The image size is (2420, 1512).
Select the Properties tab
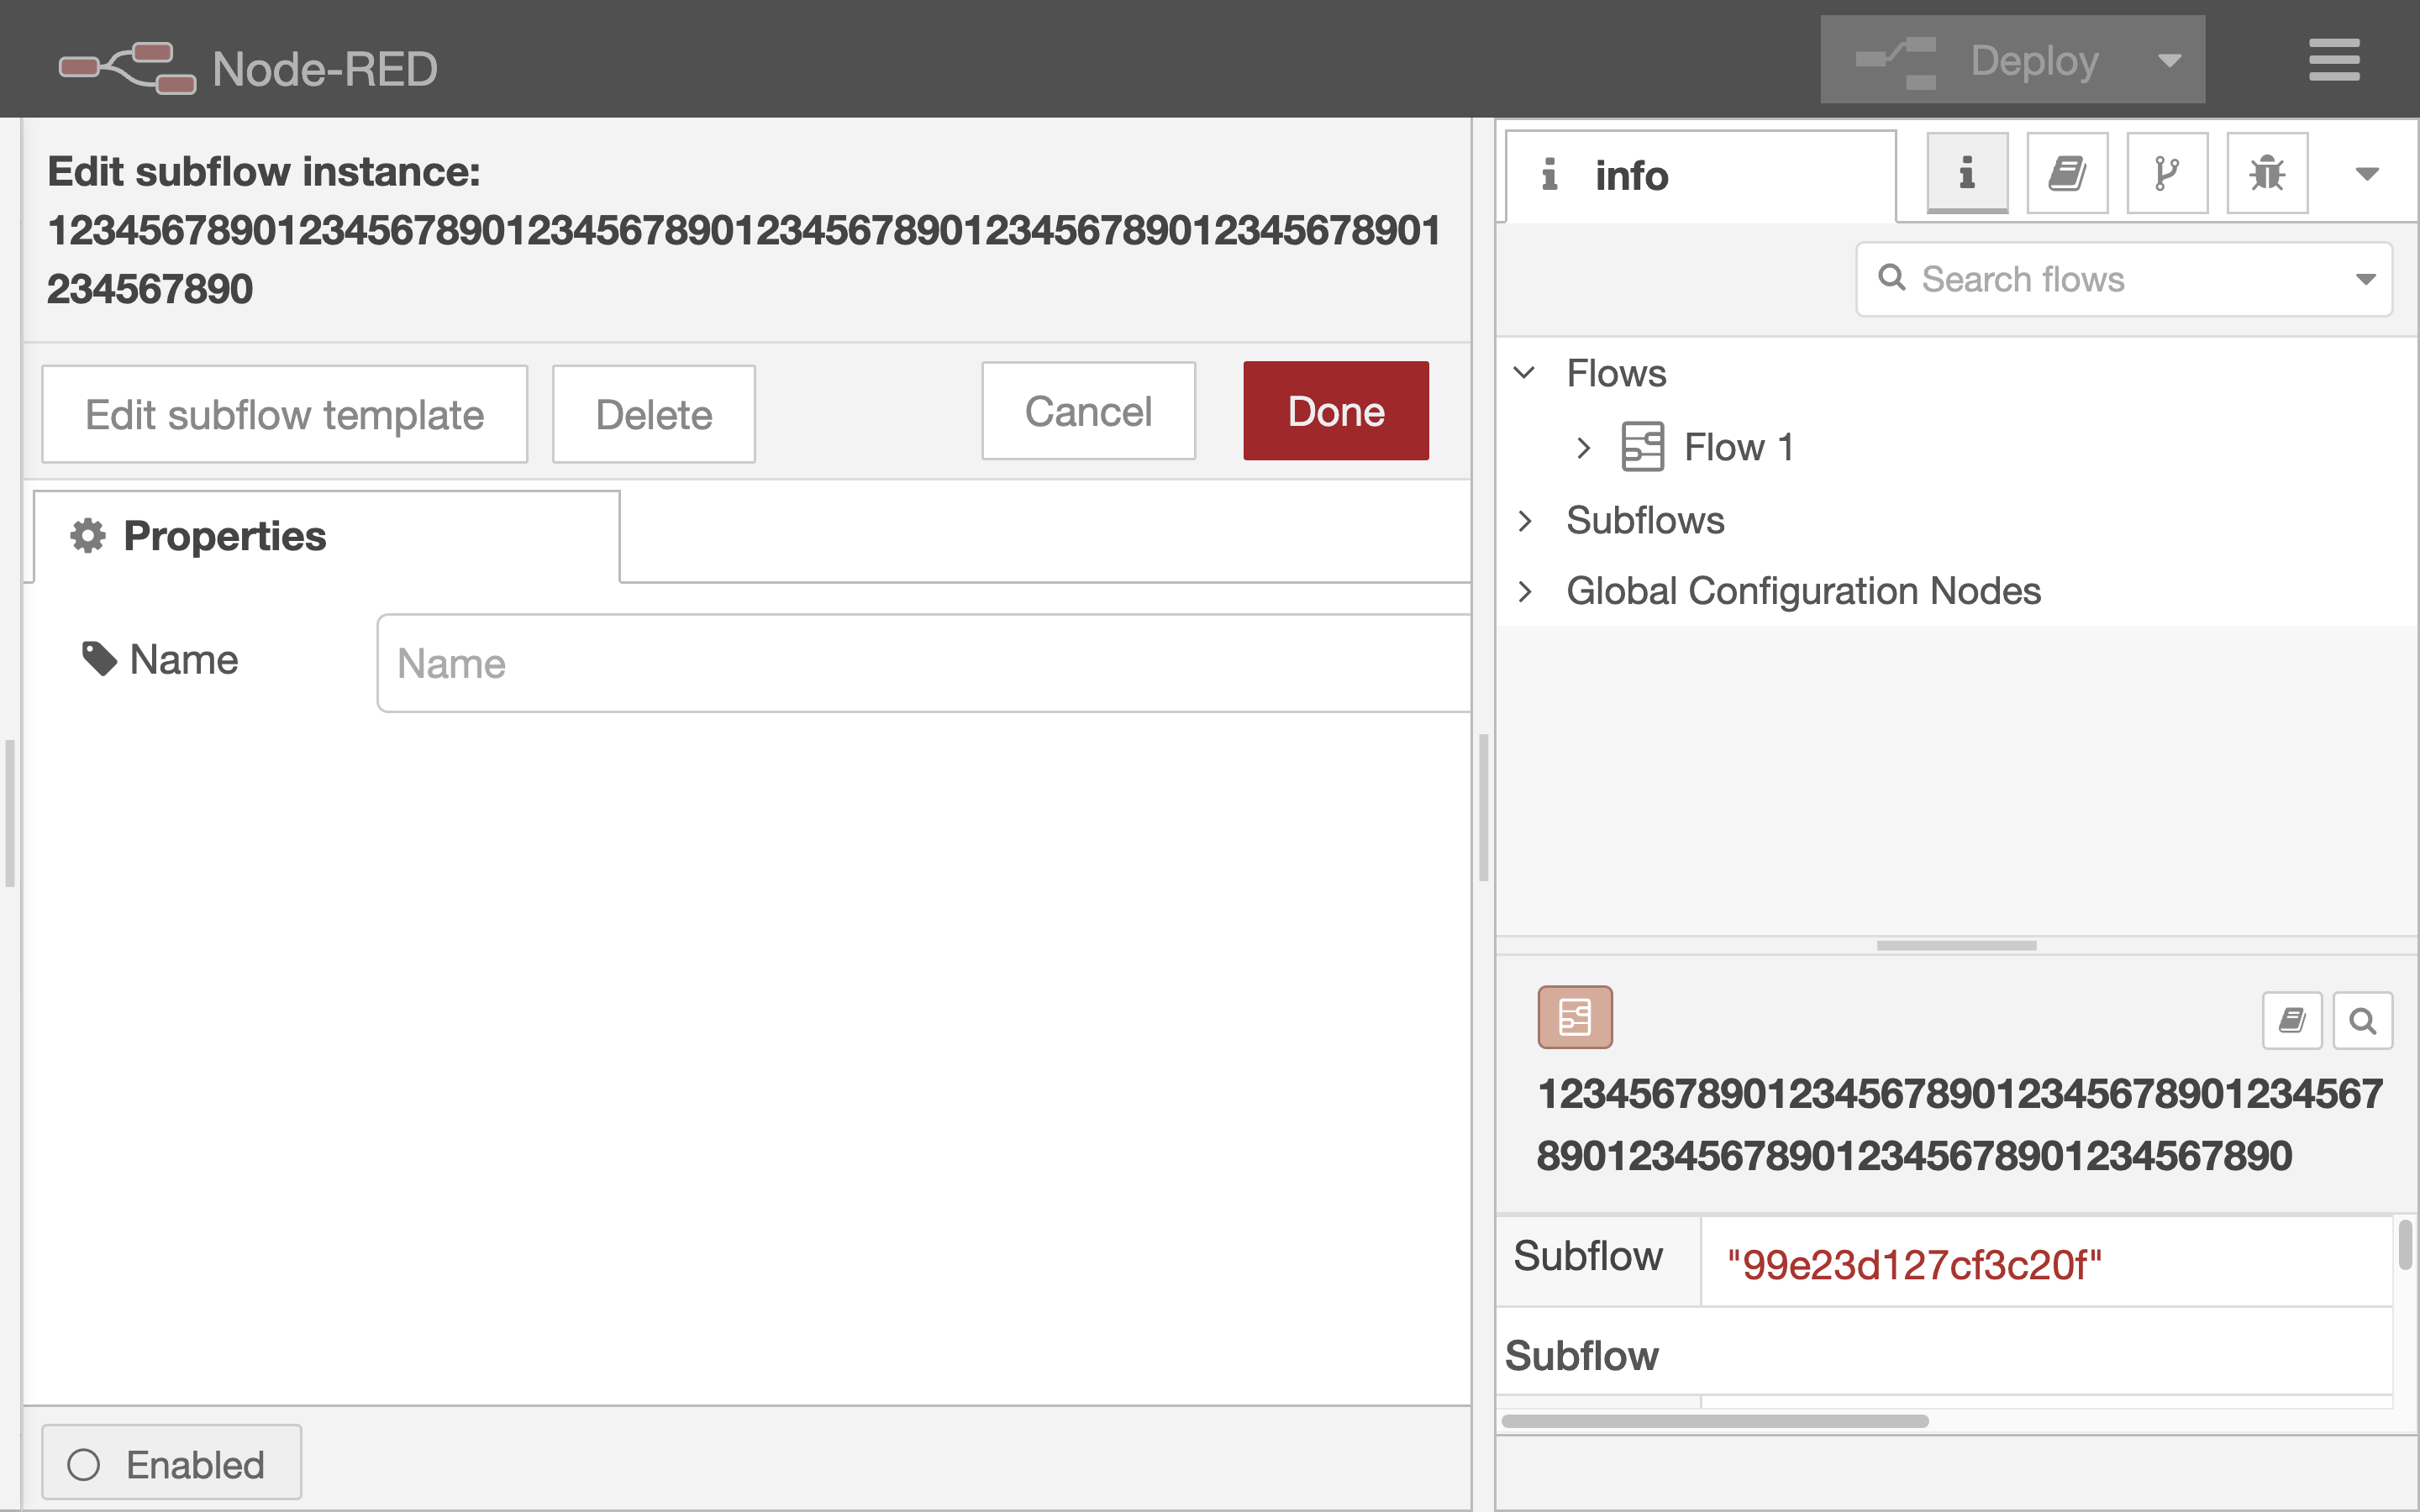click(x=327, y=536)
